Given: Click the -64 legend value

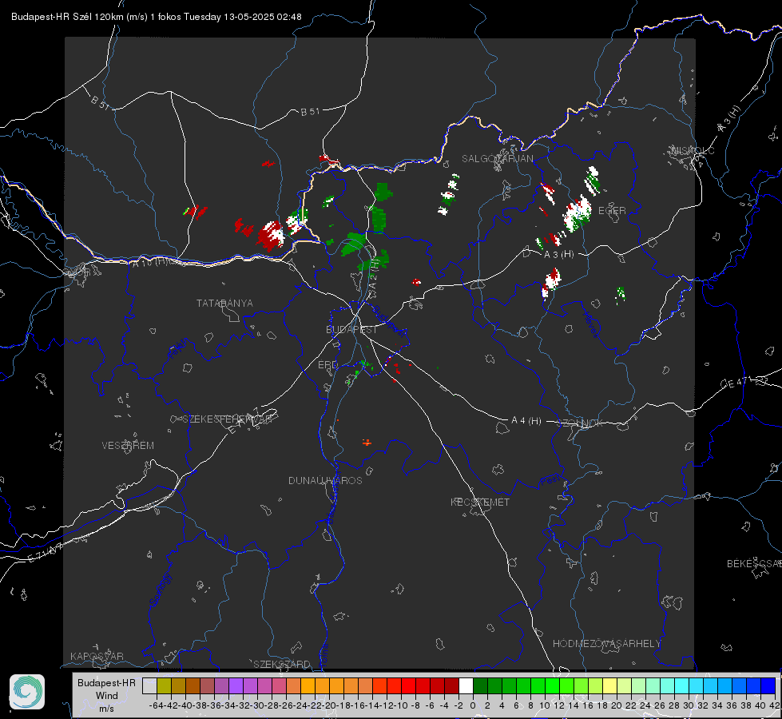Looking at the screenshot, I should click(x=157, y=705).
